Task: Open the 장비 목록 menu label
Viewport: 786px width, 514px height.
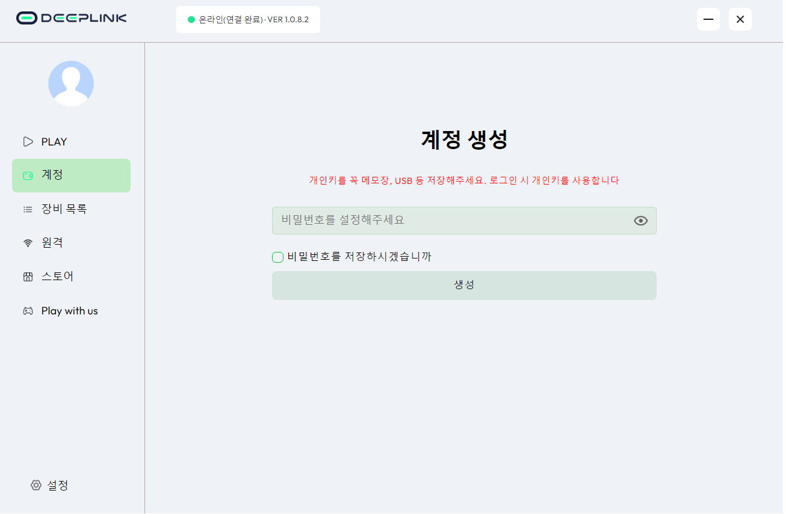Action: (64, 209)
